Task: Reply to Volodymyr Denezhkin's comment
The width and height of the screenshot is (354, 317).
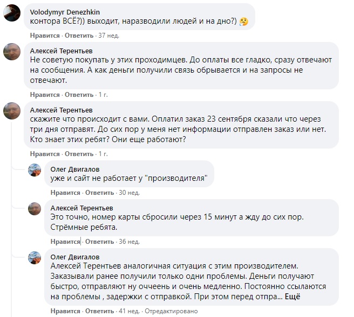Action: (x=79, y=36)
